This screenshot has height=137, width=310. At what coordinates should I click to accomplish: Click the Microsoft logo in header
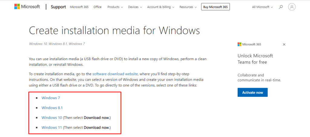pos(27,7)
